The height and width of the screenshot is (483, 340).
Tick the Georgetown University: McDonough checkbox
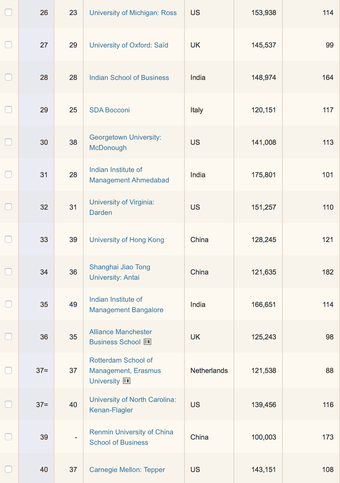(8, 142)
